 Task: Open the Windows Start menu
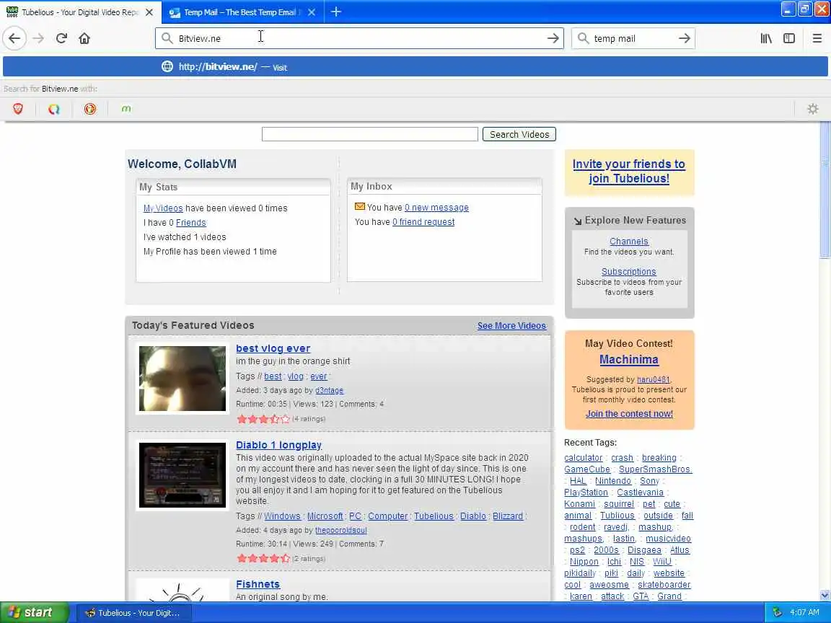[x=33, y=612]
